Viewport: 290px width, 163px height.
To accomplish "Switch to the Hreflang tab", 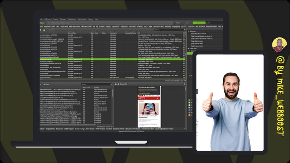I will coord(139,27).
